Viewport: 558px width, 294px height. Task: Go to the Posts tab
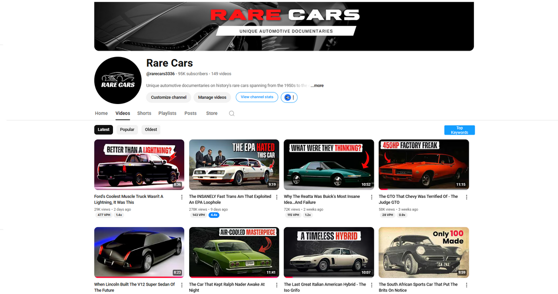coord(191,113)
